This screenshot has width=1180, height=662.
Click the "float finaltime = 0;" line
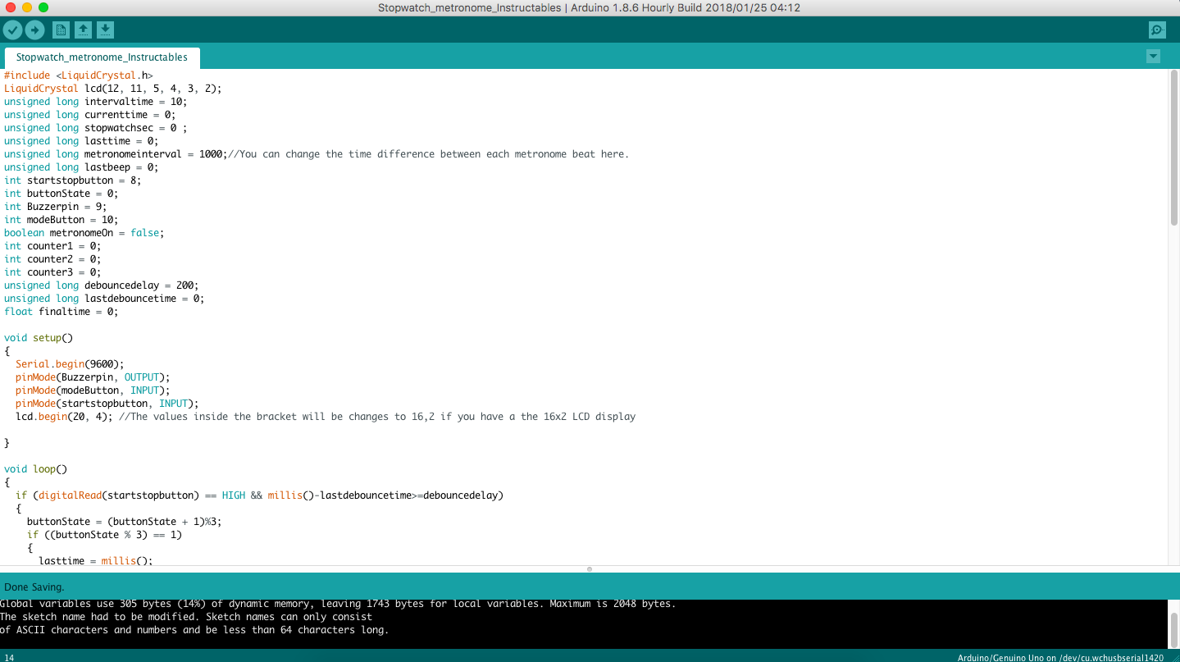coord(62,312)
